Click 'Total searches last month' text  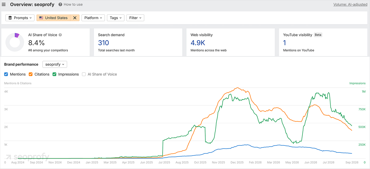point(116,50)
